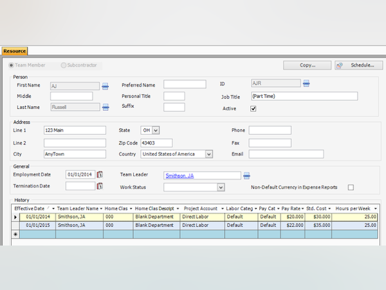Click the $22.000 pay rate cell

pos(293,225)
